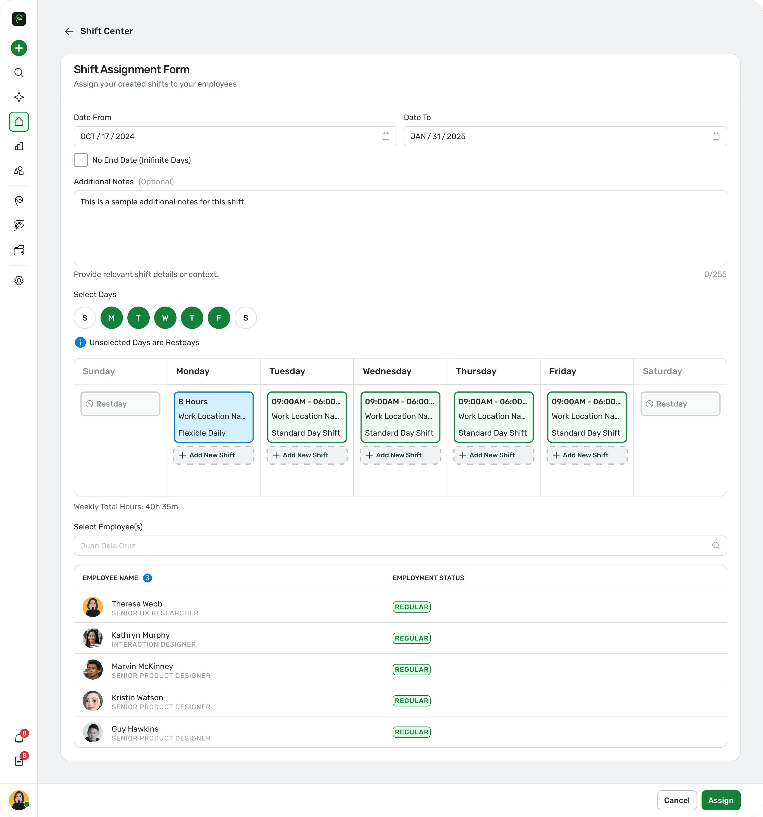Open the Date From calendar picker icon
The width and height of the screenshot is (763, 817).
point(386,136)
